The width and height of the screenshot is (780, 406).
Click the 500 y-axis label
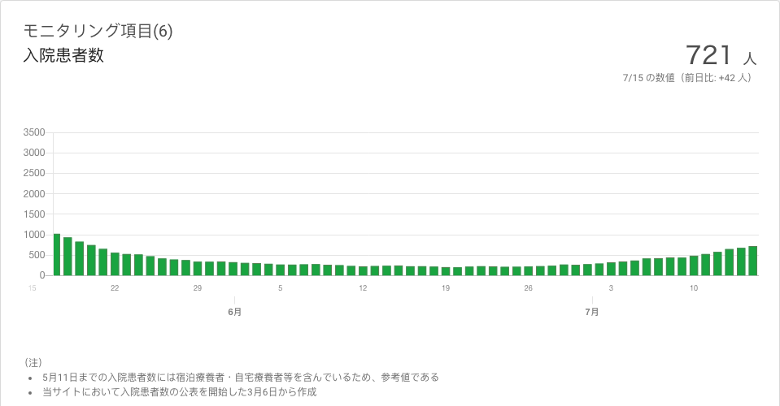37,255
